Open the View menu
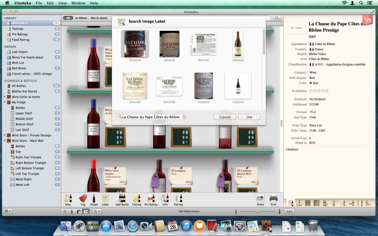Viewport: 378px width, 236px height. tap(62, 3)
